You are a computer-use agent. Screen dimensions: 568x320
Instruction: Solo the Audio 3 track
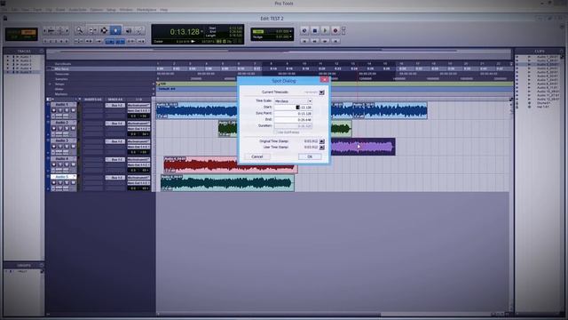(67, 147)
